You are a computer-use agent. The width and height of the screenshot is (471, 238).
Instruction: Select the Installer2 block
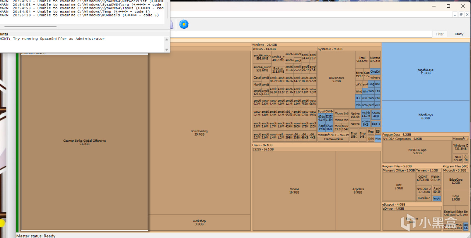tap(424, 198)
